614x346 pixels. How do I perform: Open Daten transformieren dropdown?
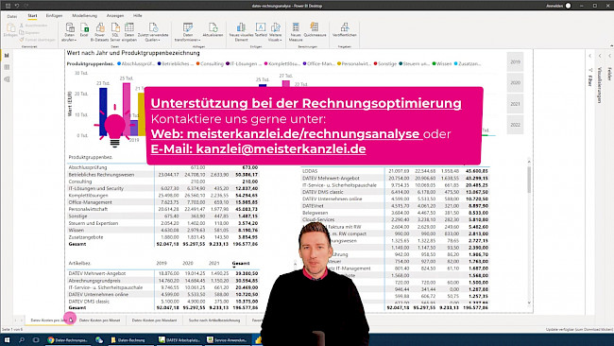pos(188,32)
